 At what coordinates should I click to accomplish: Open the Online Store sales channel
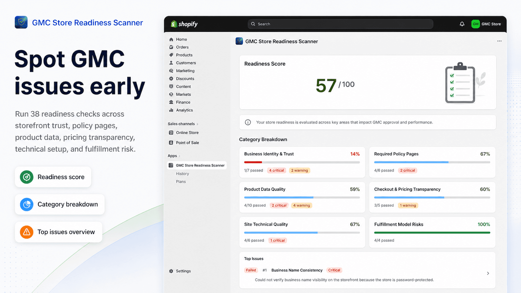pyautogui.click(x=187, y=133)
